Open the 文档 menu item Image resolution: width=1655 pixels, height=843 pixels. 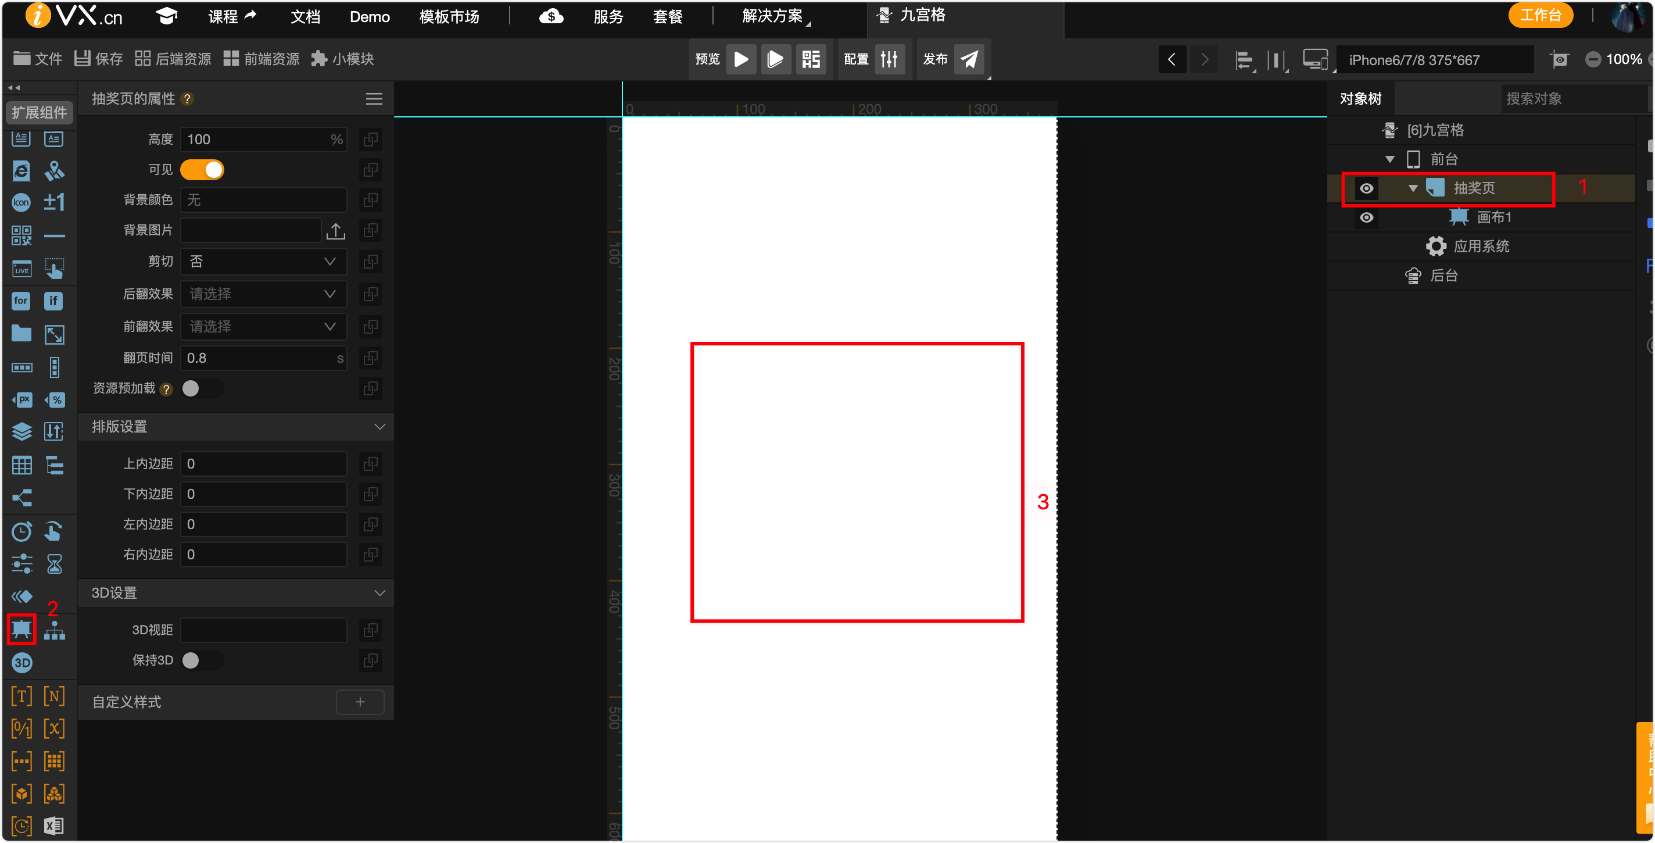[x=305, y=17]
